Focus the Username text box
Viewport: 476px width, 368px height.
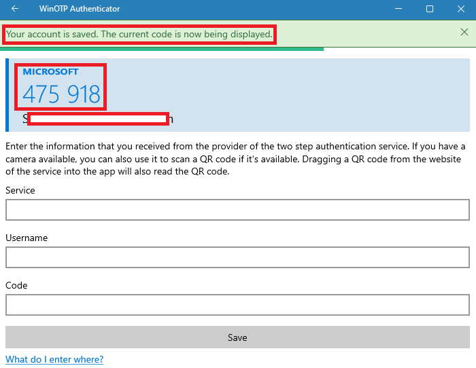237,257
